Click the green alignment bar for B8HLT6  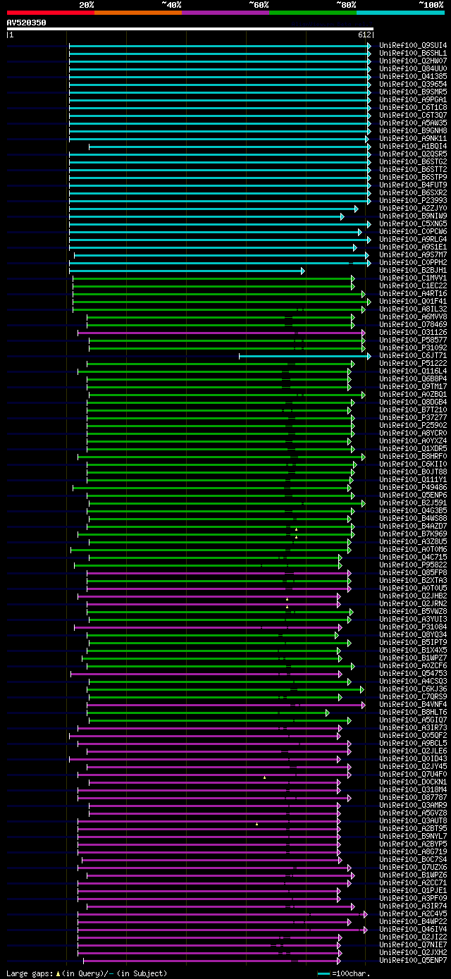[x=208, y=713]
